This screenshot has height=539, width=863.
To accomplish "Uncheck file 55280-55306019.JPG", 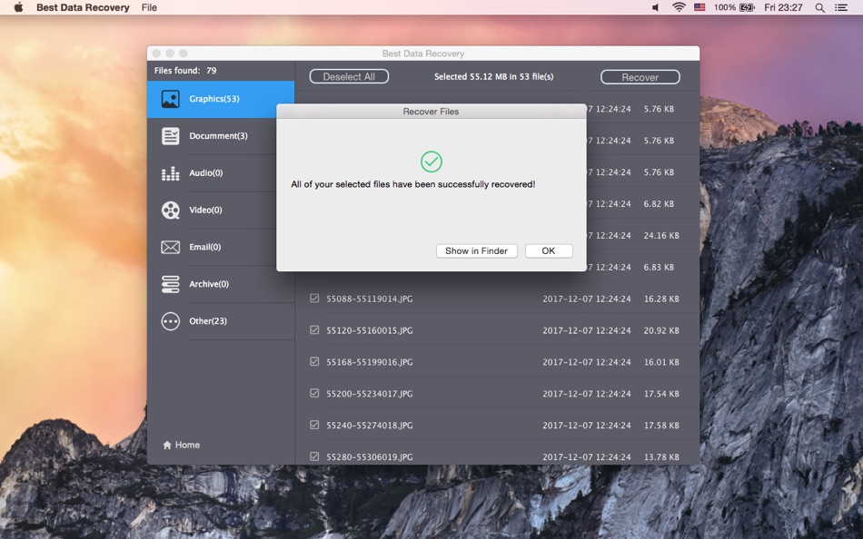I will click(314, 456).
